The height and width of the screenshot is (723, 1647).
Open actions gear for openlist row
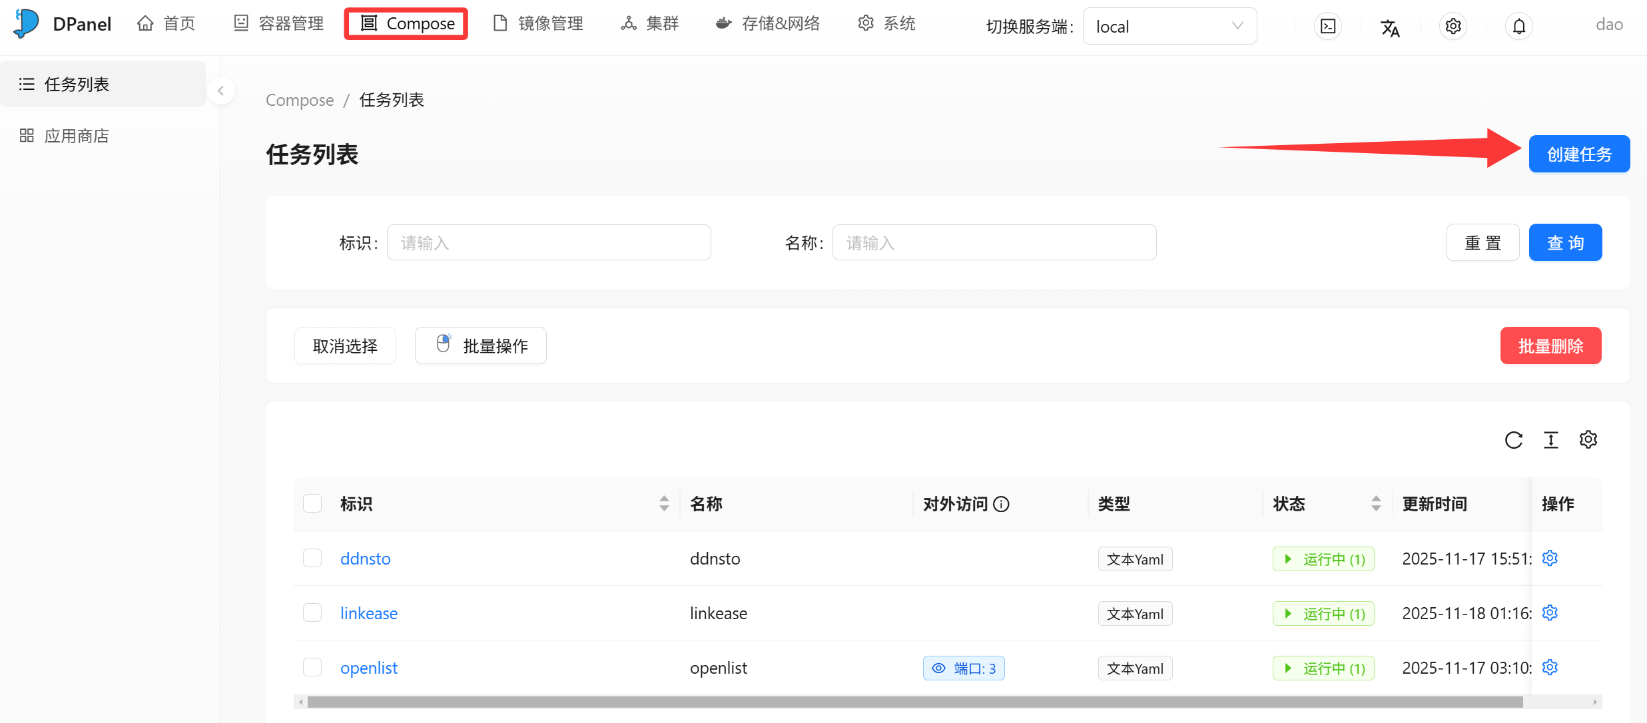tap(1550, 667)
